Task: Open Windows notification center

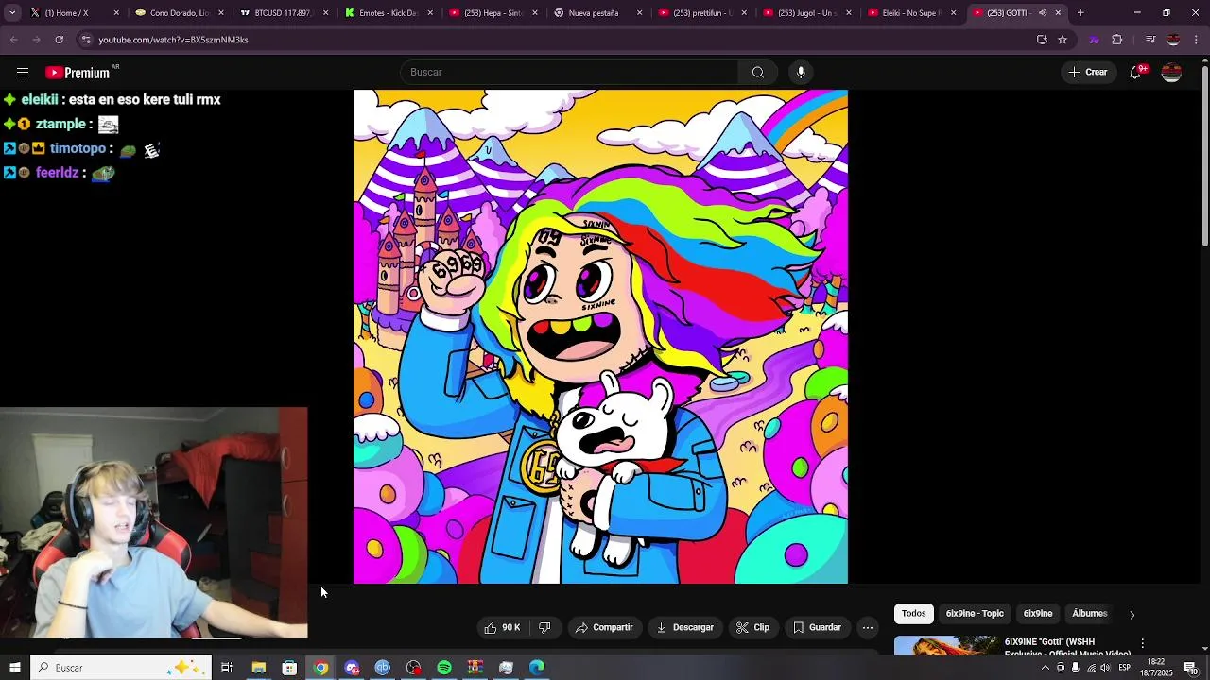Action: (x=1190, y=668)
